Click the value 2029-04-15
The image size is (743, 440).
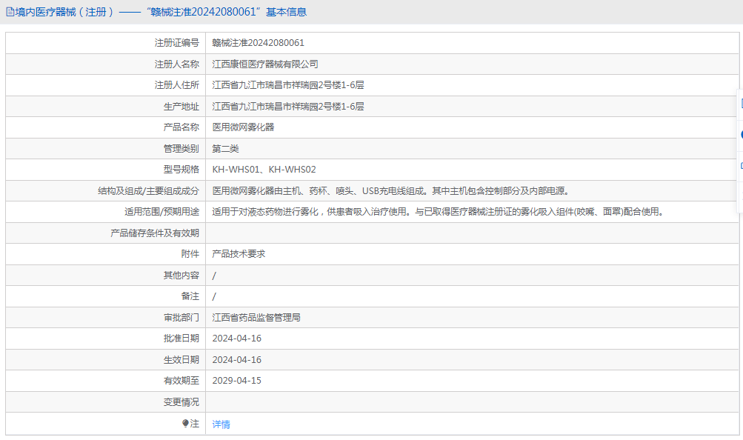(237, 380)
